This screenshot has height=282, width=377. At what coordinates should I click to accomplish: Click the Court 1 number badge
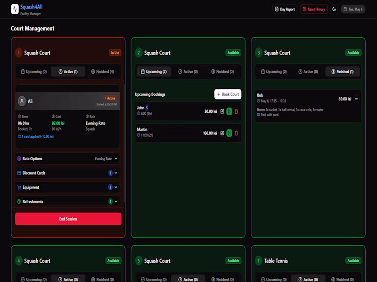coord(19,53)
